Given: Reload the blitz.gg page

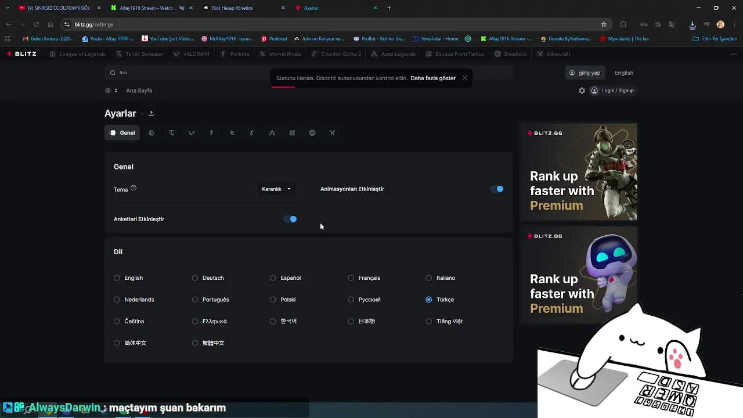Looking at the screenshot, I should 36,24.
